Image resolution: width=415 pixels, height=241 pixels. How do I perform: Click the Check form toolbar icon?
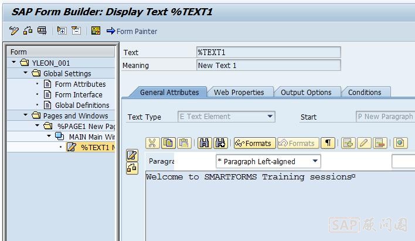pyautogui.click(x=28, y=30)
